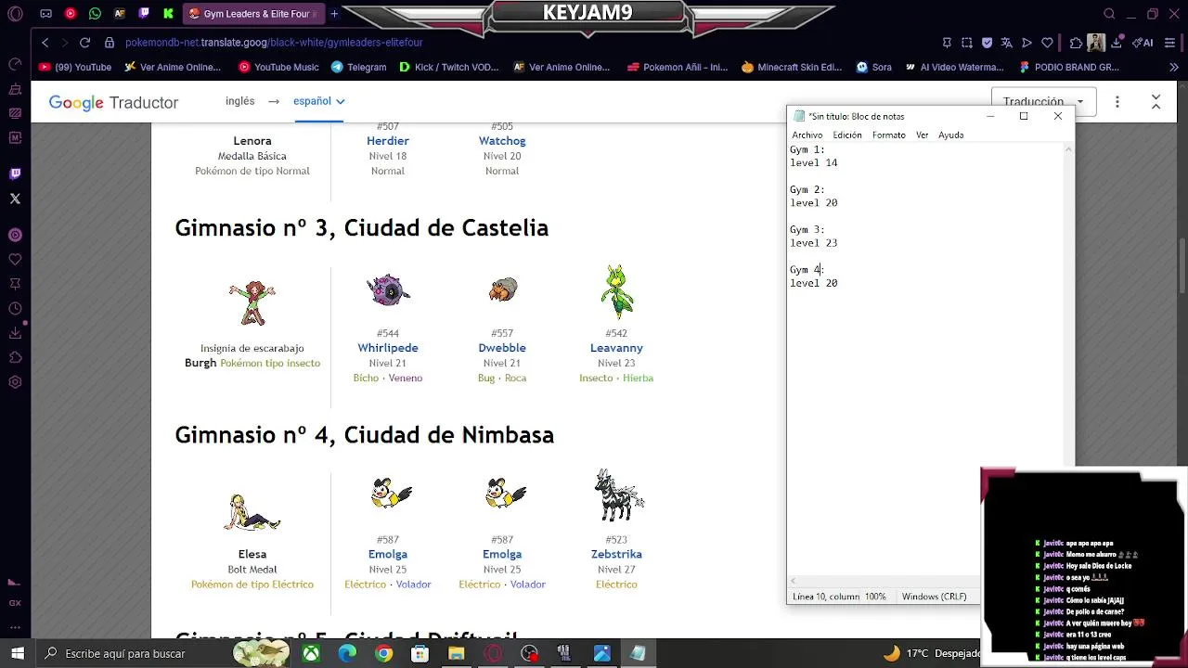Open Google Chrome from the taskbar

(x=383, y=653)
